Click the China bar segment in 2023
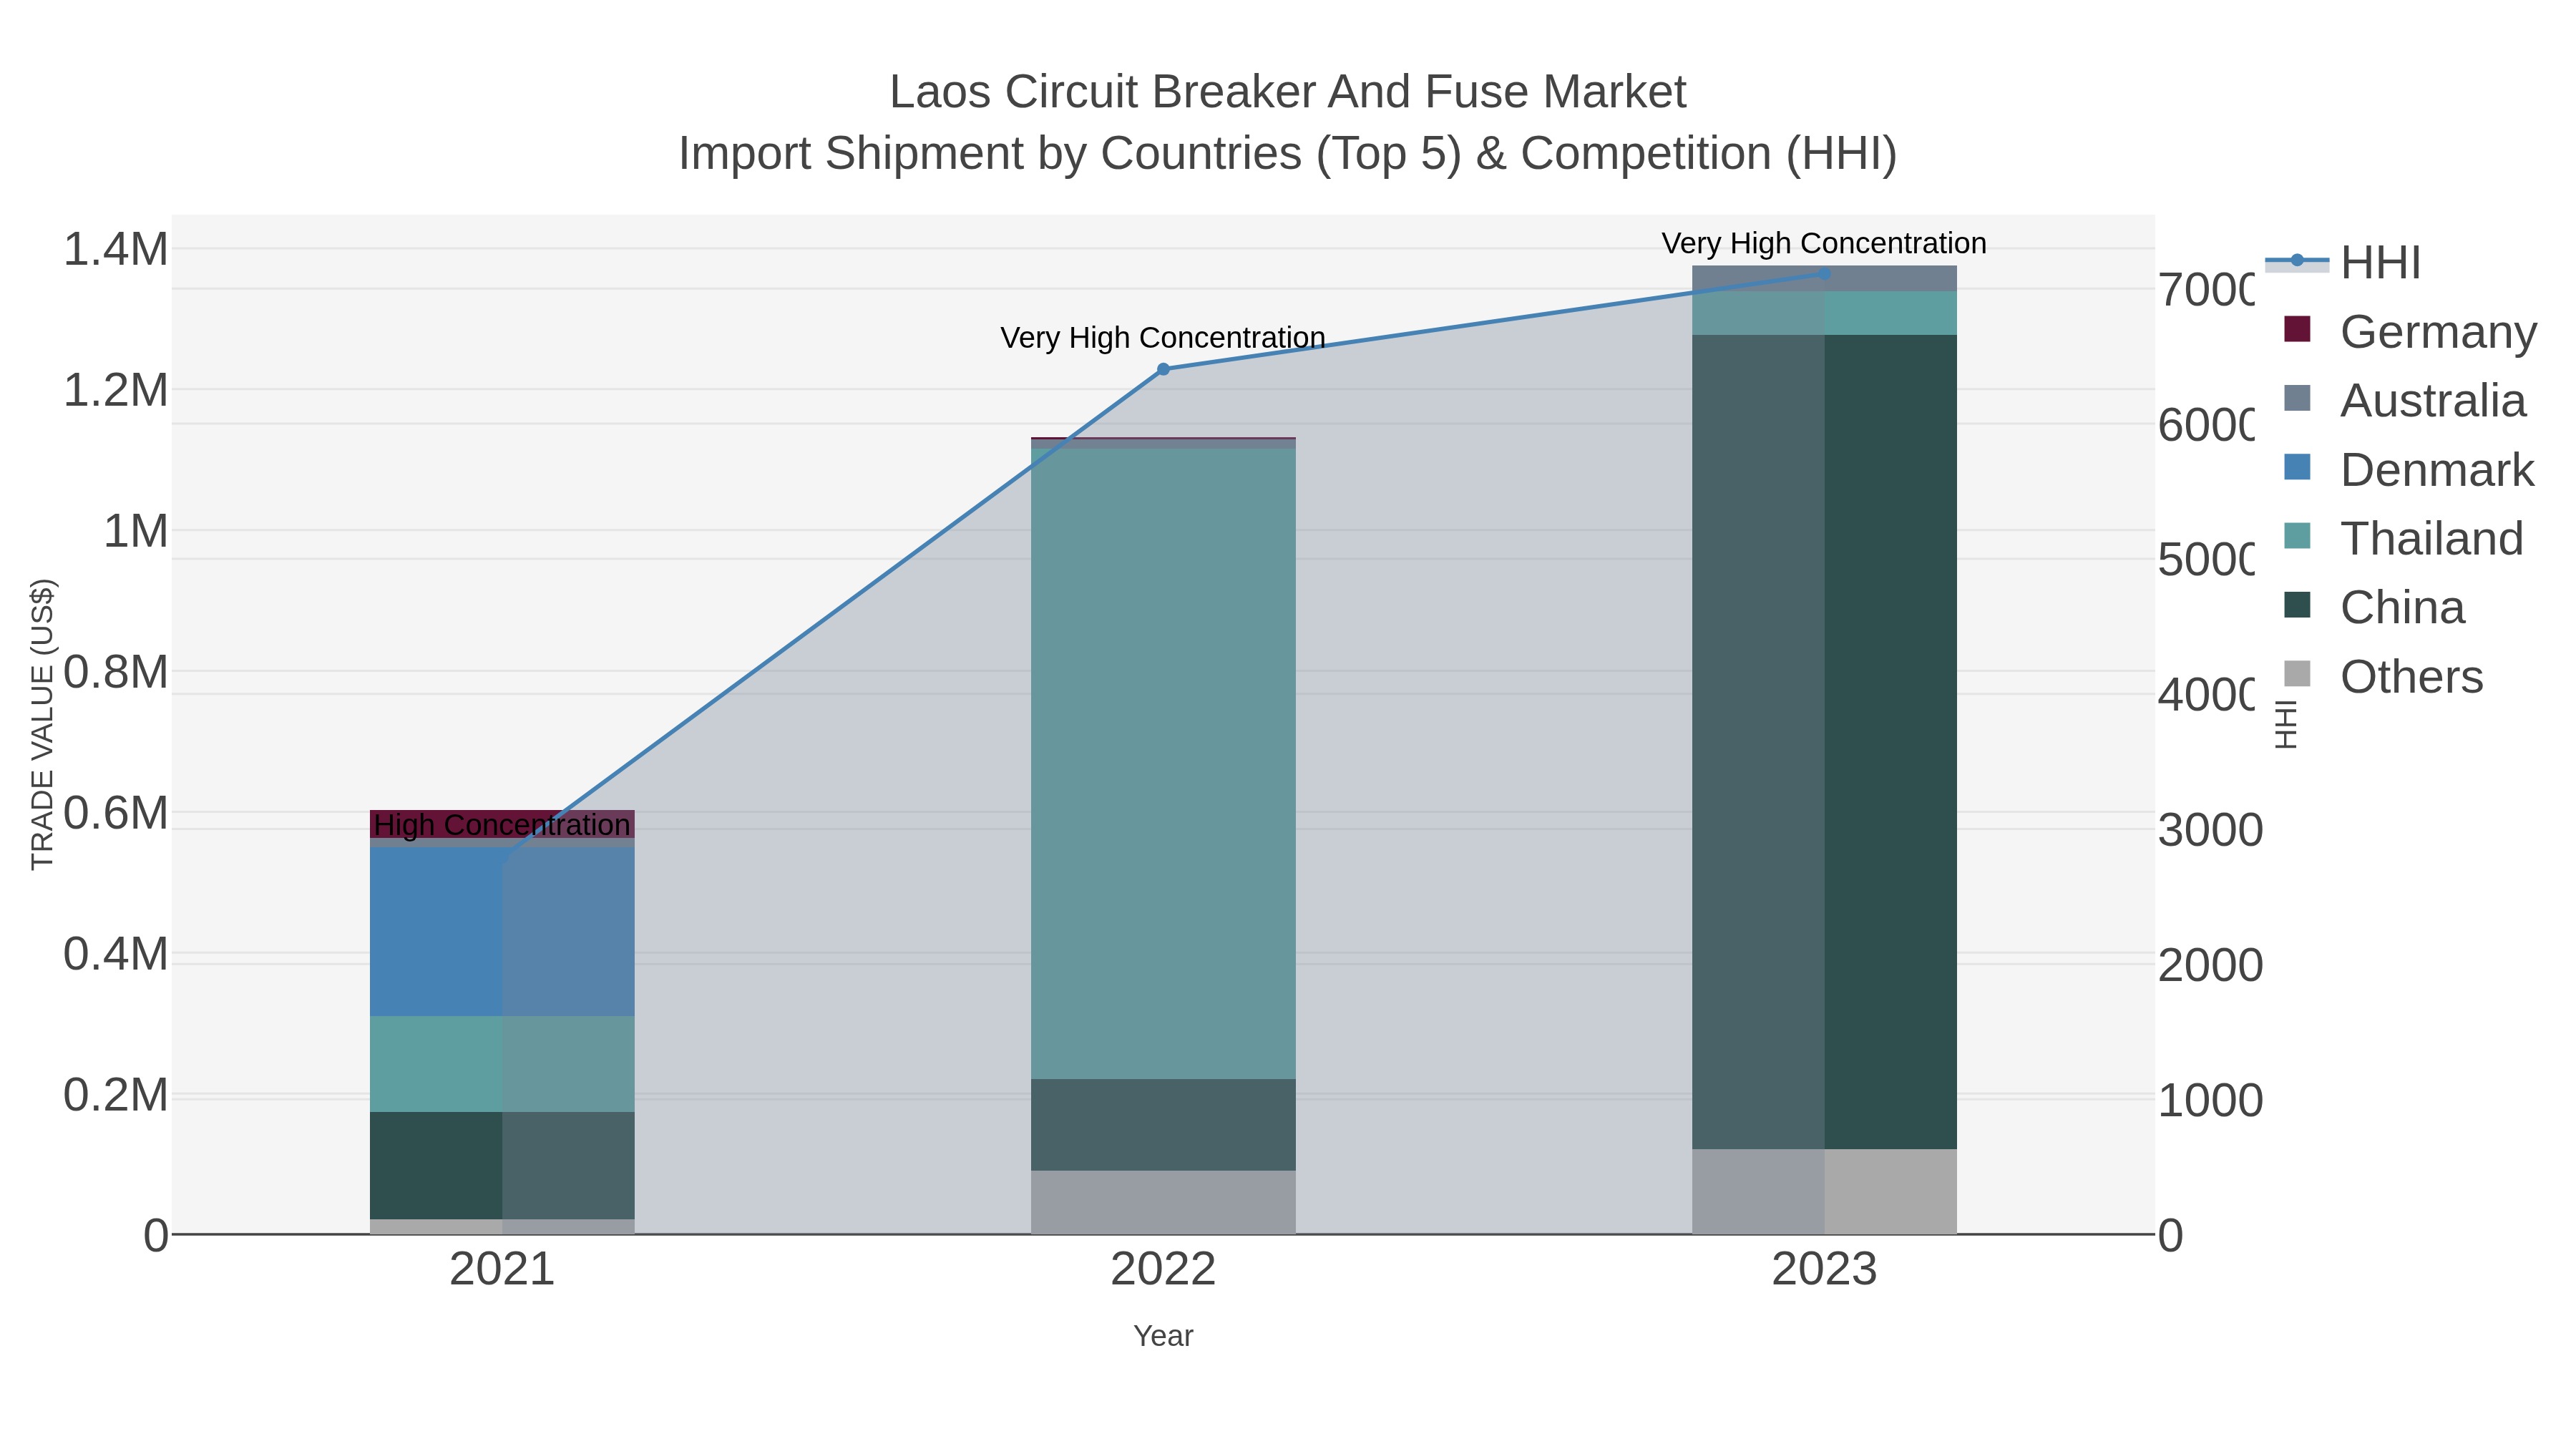 [x=1824, y=742]
